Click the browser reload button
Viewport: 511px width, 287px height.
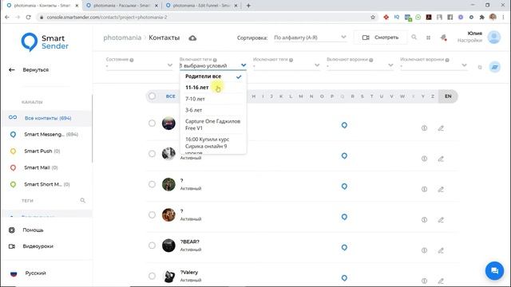tap(29, 18)
